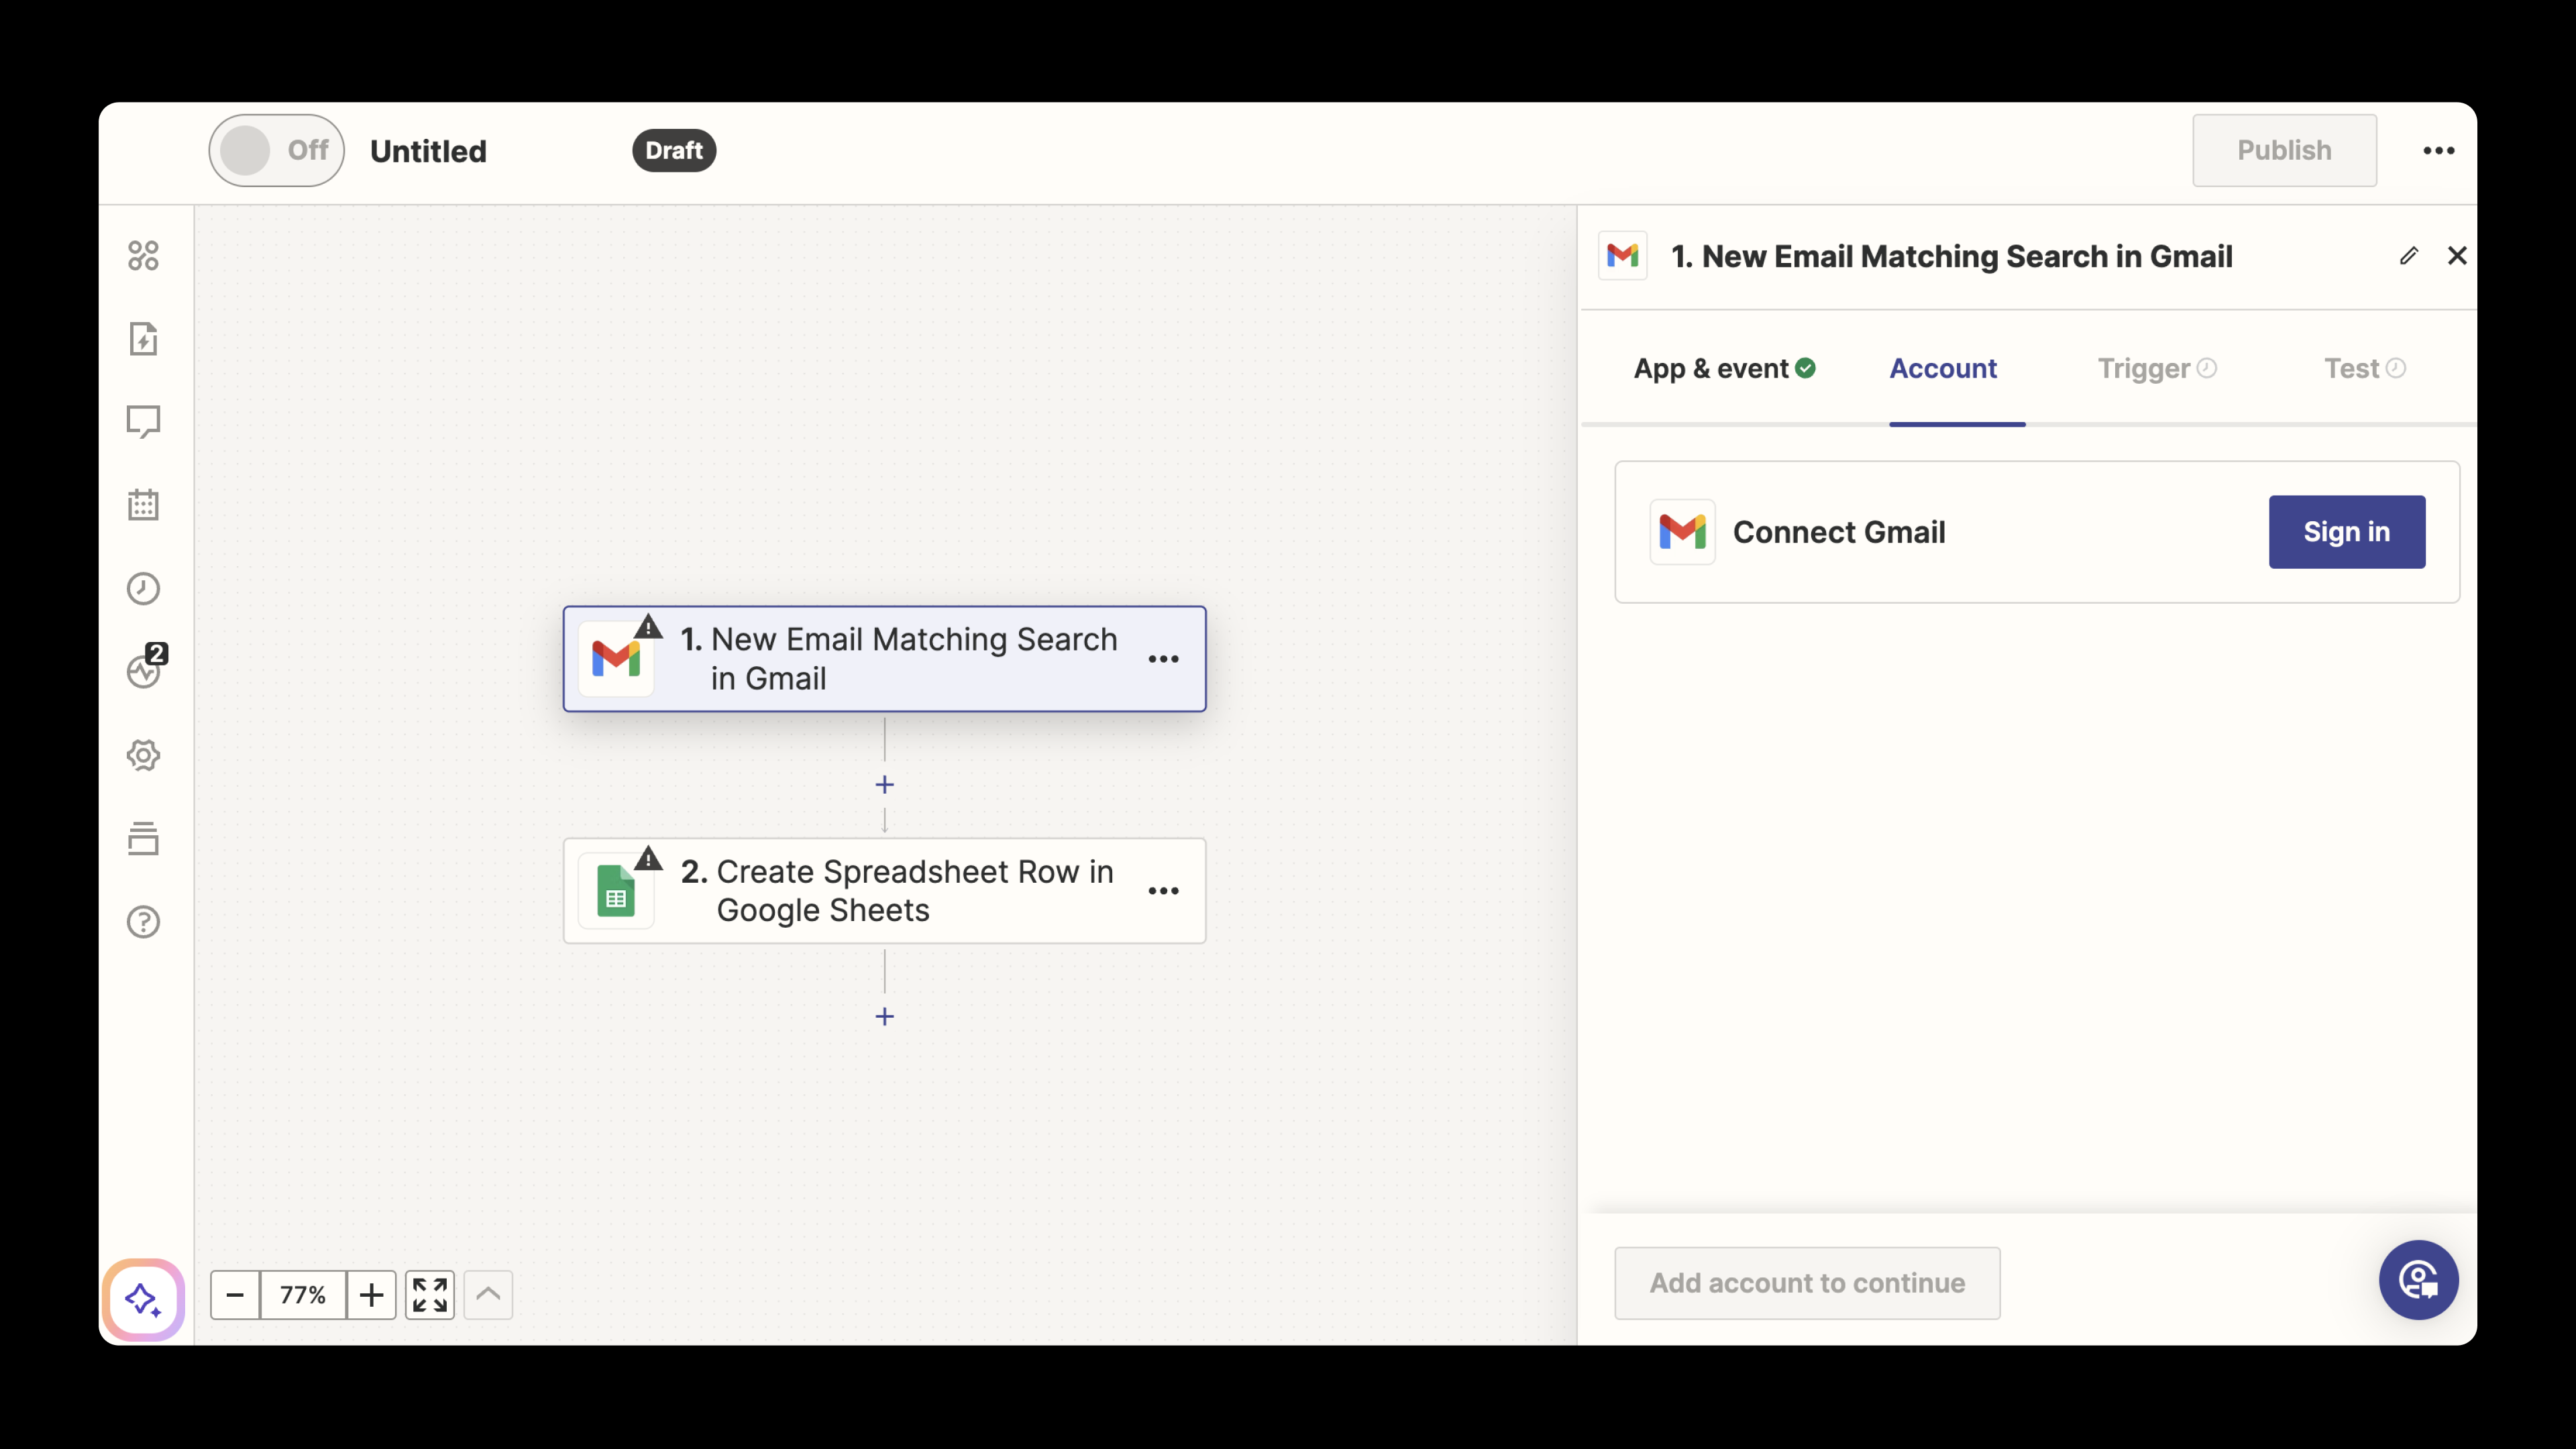Screen dimensions: 2576x1449
Task: Click the Gmail logo beside Connect Gmail
Action: (x=1682, y=532)
